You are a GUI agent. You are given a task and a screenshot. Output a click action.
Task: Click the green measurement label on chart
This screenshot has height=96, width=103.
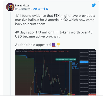click(x=66, y=59)
